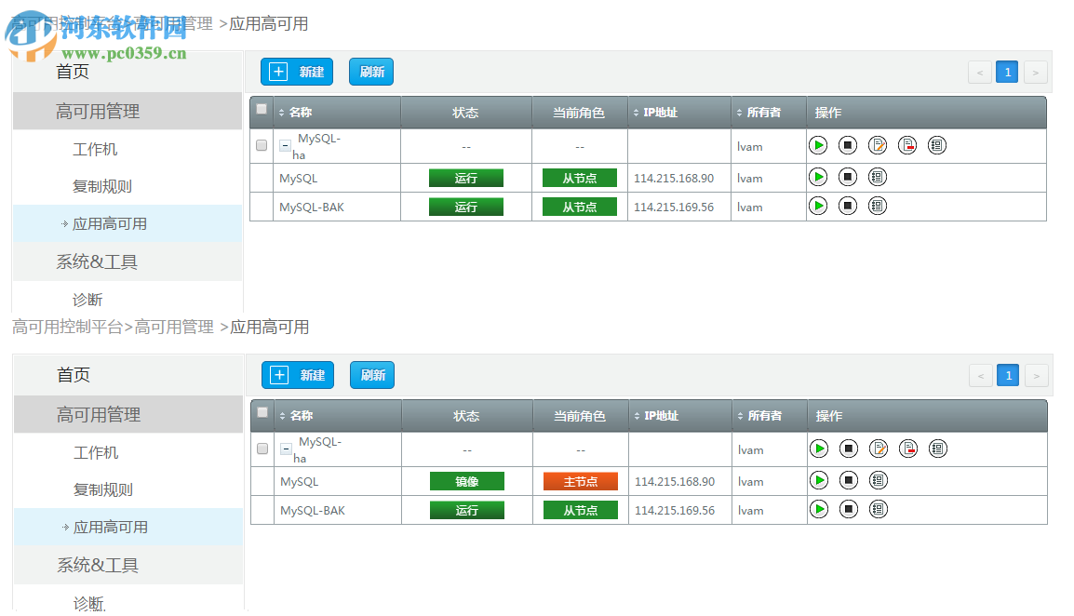Collapse the MySQL-ha group in upper table
The width and height of the screenshot is (1074, 616).
(286, 145)
